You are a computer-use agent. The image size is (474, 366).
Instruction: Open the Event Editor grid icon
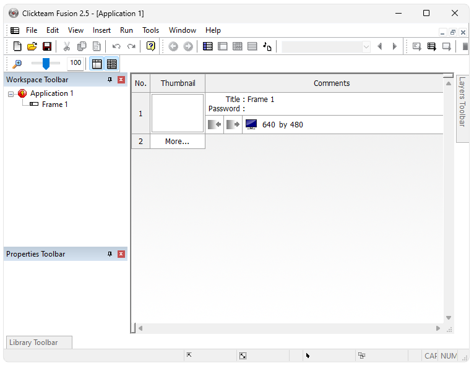[237, 46]
